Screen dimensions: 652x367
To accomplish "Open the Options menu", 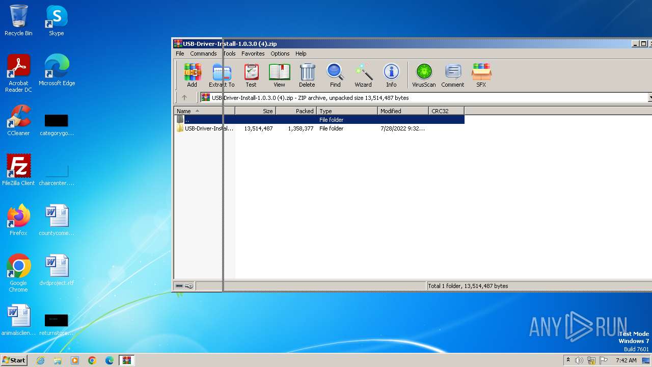I will 280,54.
